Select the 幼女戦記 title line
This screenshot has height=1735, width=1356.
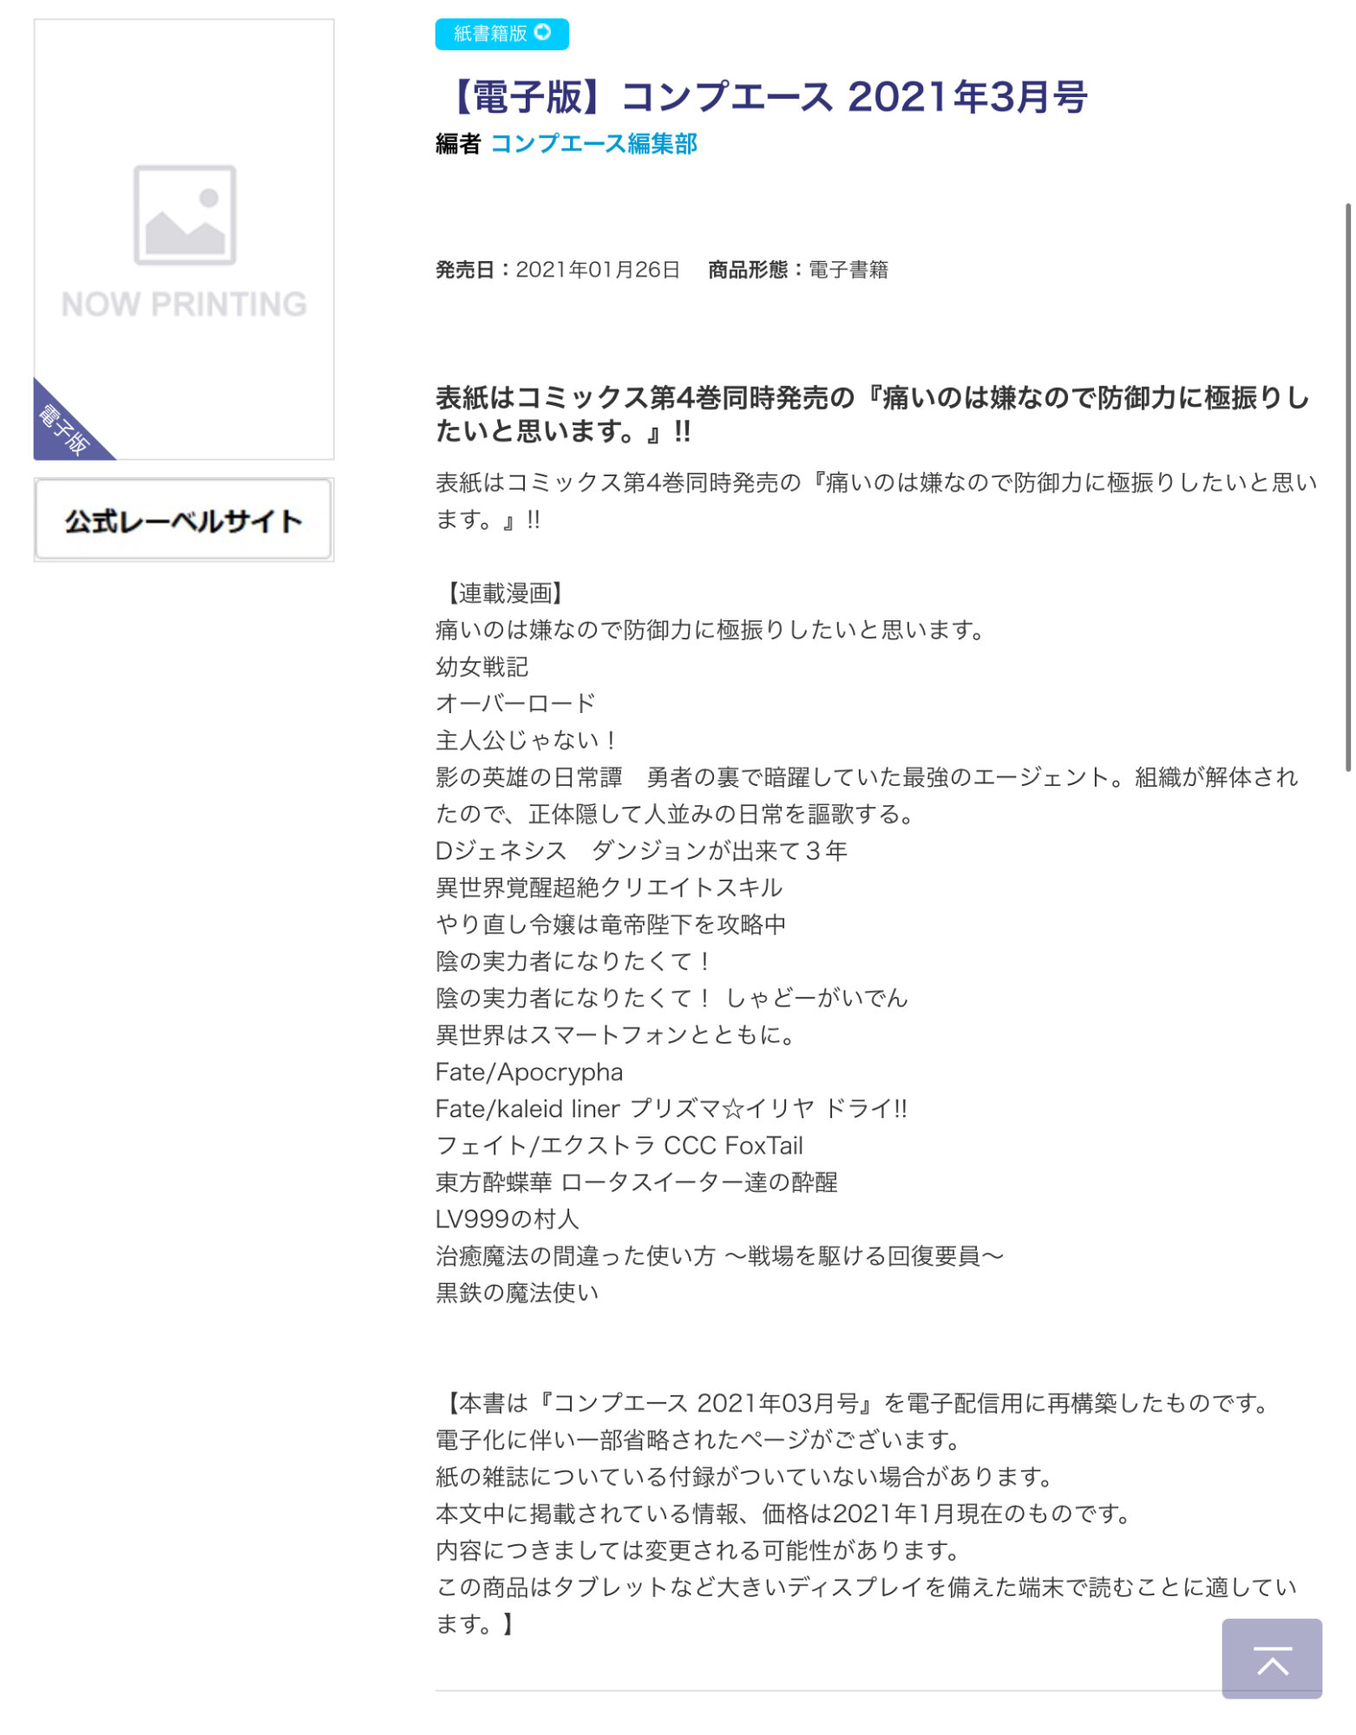tap(482, 667)
